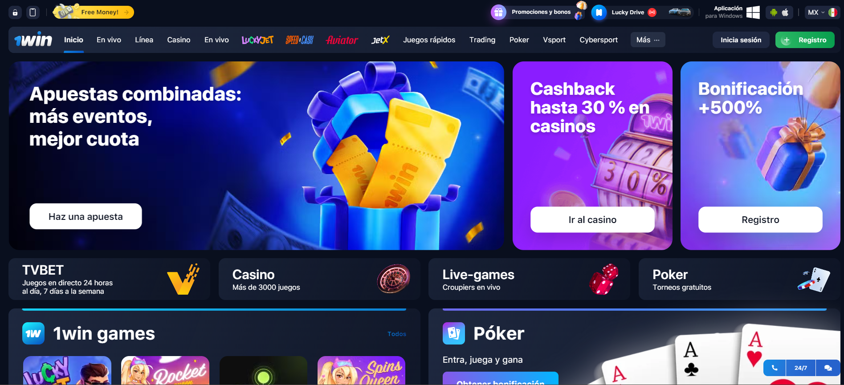Open the Speed & Cash game logo

(300, 40)
